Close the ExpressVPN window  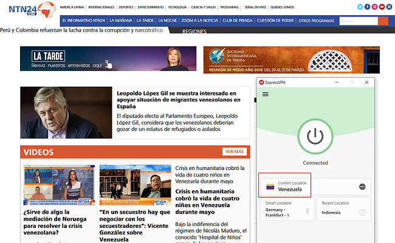(x=367, y=83)
